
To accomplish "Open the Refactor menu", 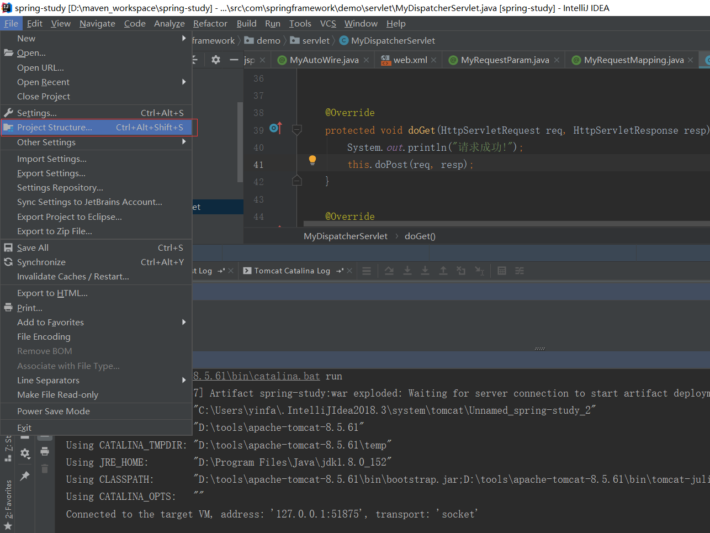I will click(x=210, y=23).
